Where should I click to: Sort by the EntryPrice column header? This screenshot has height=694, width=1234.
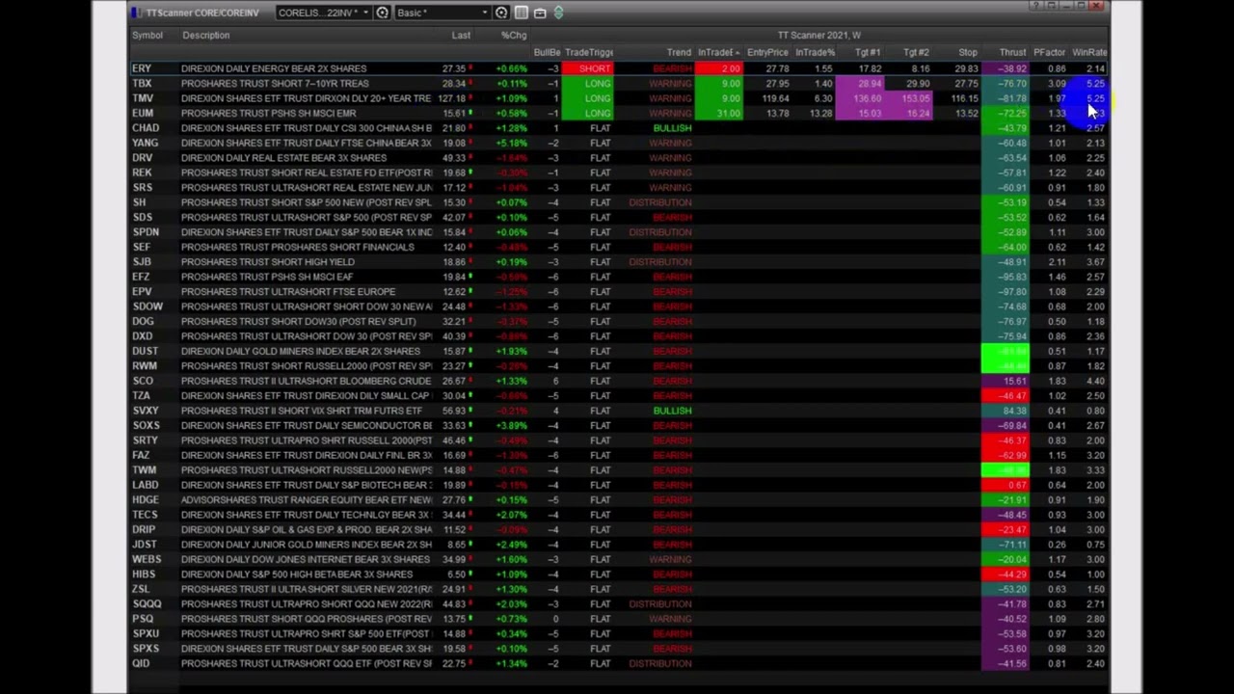(767, 53)
